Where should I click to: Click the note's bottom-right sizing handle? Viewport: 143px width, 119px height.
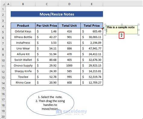click(x=138, y=35)
